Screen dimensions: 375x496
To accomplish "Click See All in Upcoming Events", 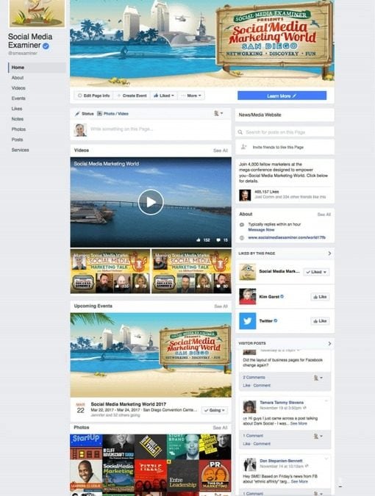I will pos(221,306).
